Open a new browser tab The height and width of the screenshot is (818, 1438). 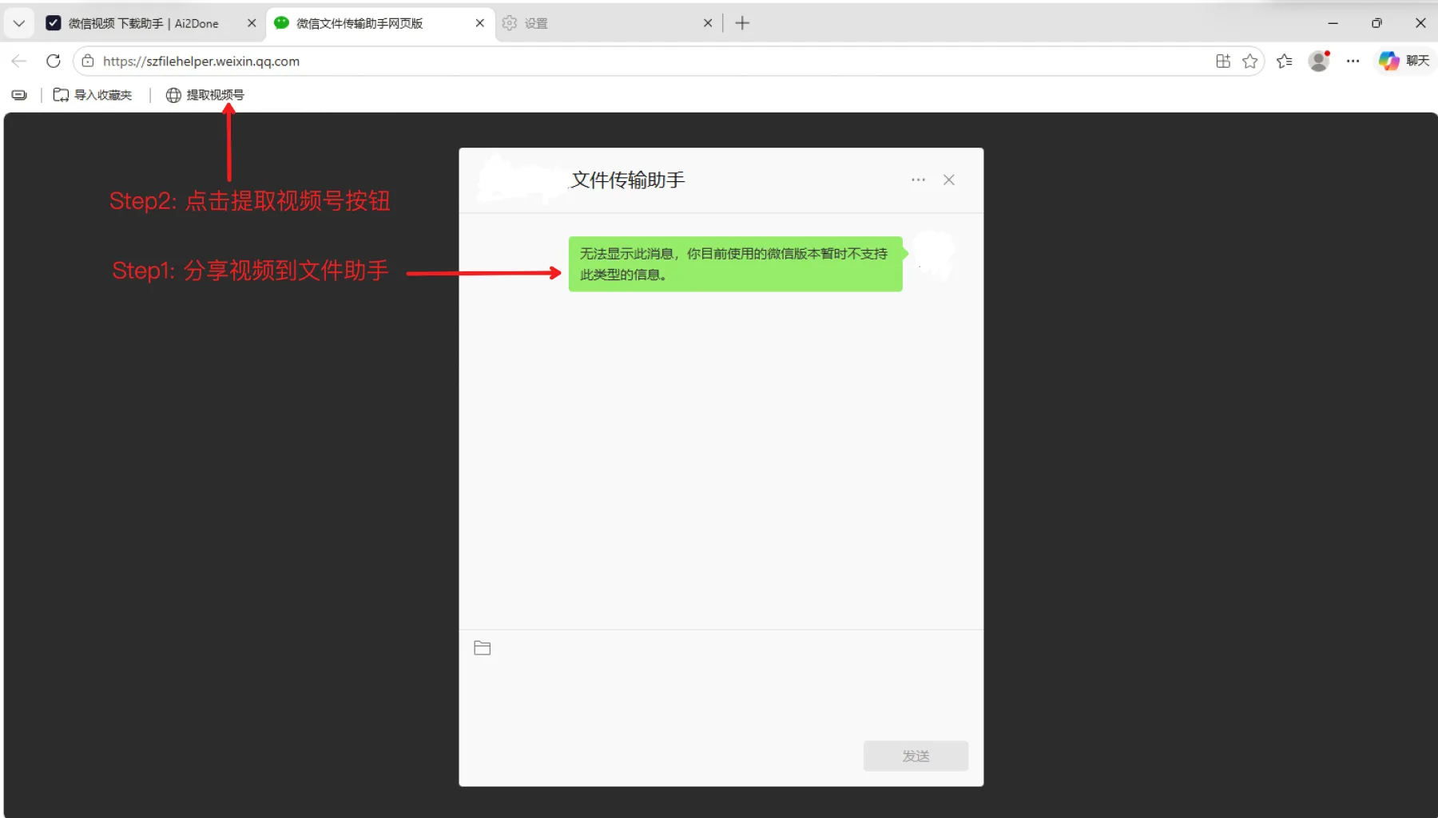[x=742, y=23]
